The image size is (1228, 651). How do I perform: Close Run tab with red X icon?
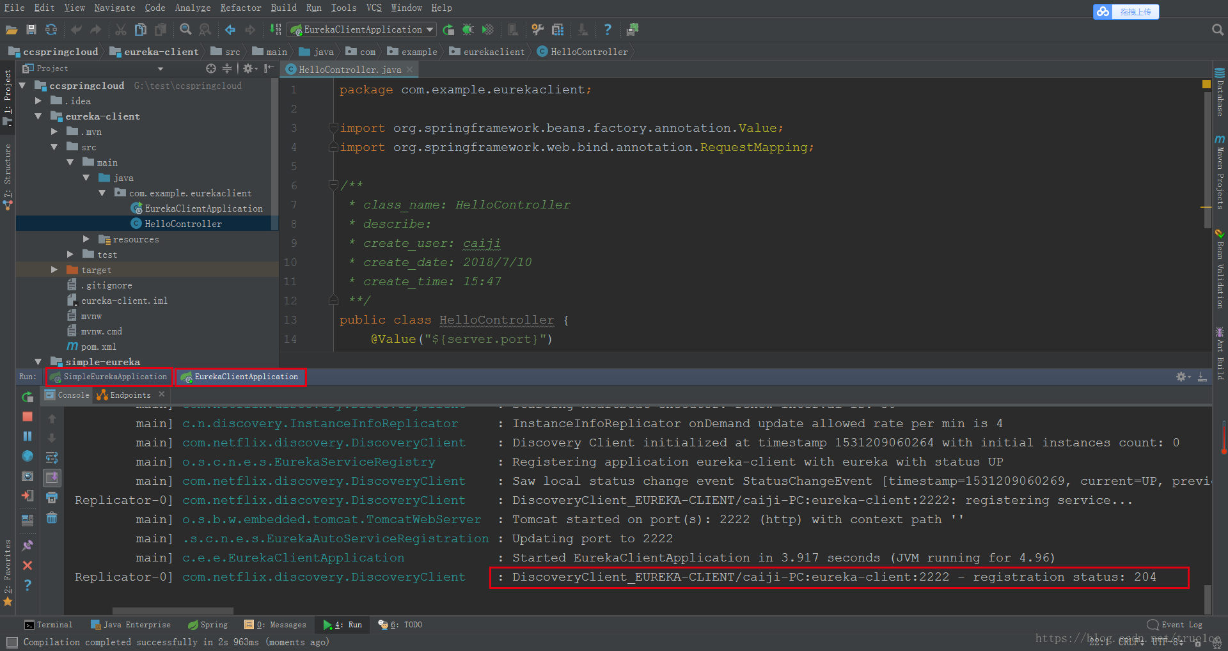pos(28,565)
